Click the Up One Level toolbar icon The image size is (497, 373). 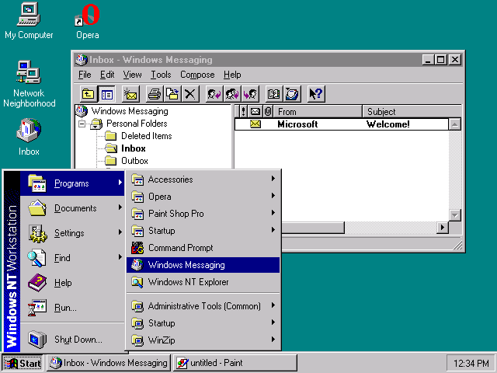[88, 94]
